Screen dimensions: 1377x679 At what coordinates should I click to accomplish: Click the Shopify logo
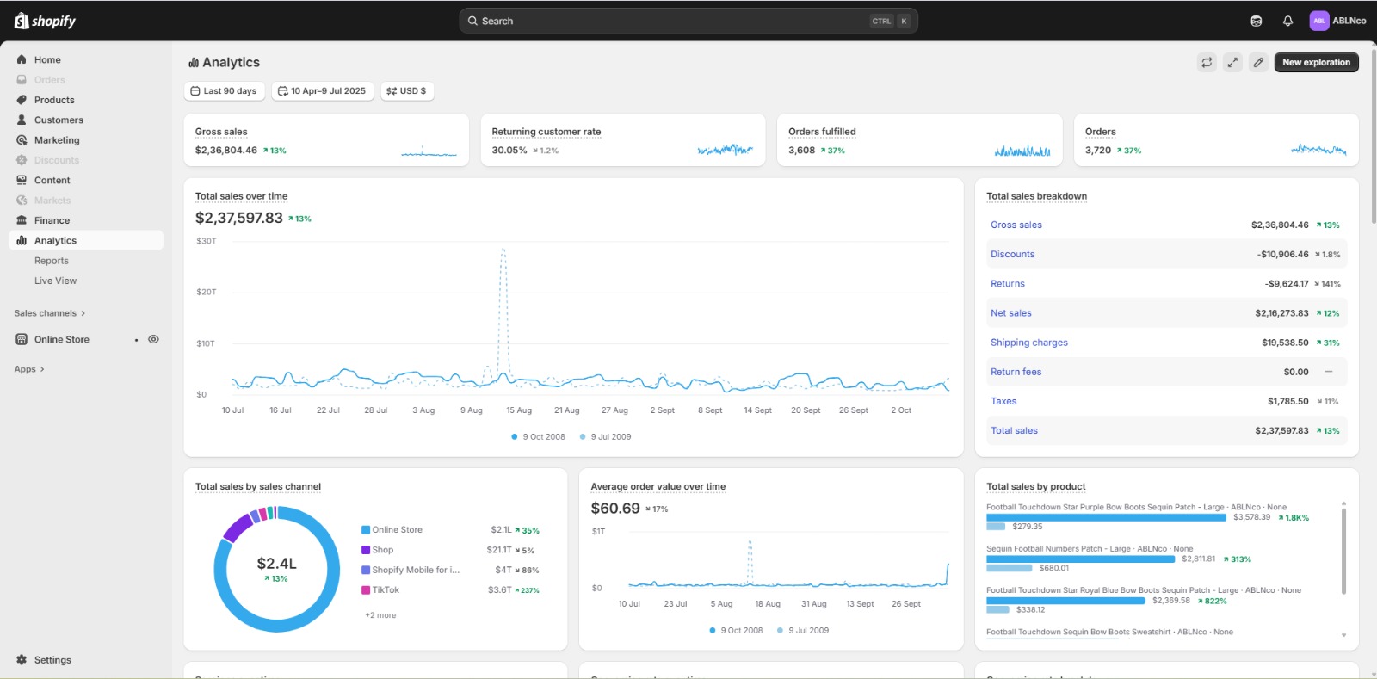tap(45, 21)
